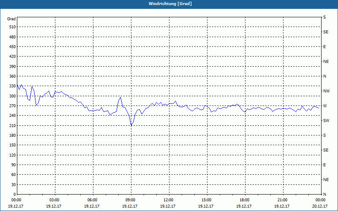
Task: Click the 240 y-axis value
Action: 13,116
